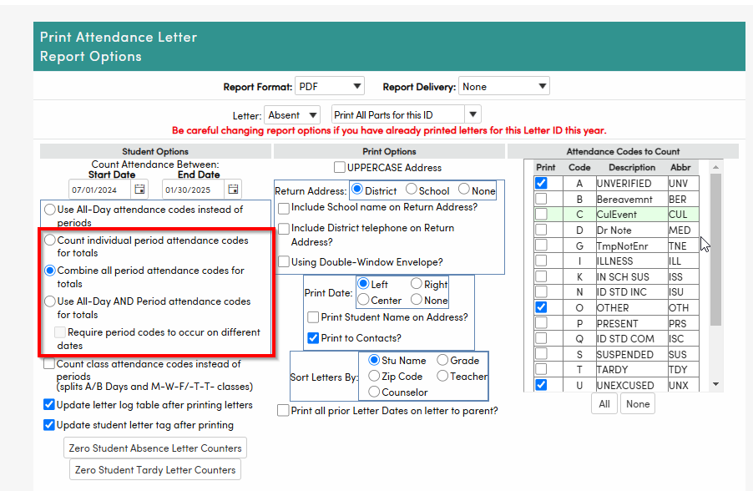Select Right print date position

coord(417,283)
